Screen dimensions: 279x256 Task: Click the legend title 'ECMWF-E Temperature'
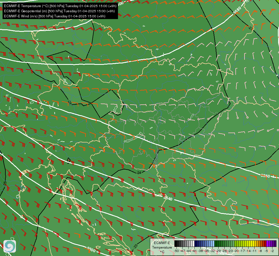pos(162,245)
